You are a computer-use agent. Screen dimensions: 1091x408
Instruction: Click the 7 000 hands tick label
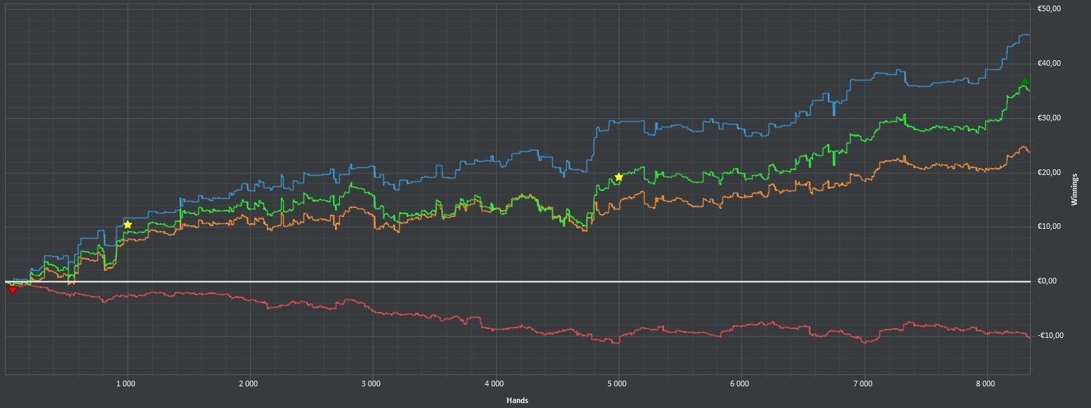pyautogui.click(x=863, y=384)
